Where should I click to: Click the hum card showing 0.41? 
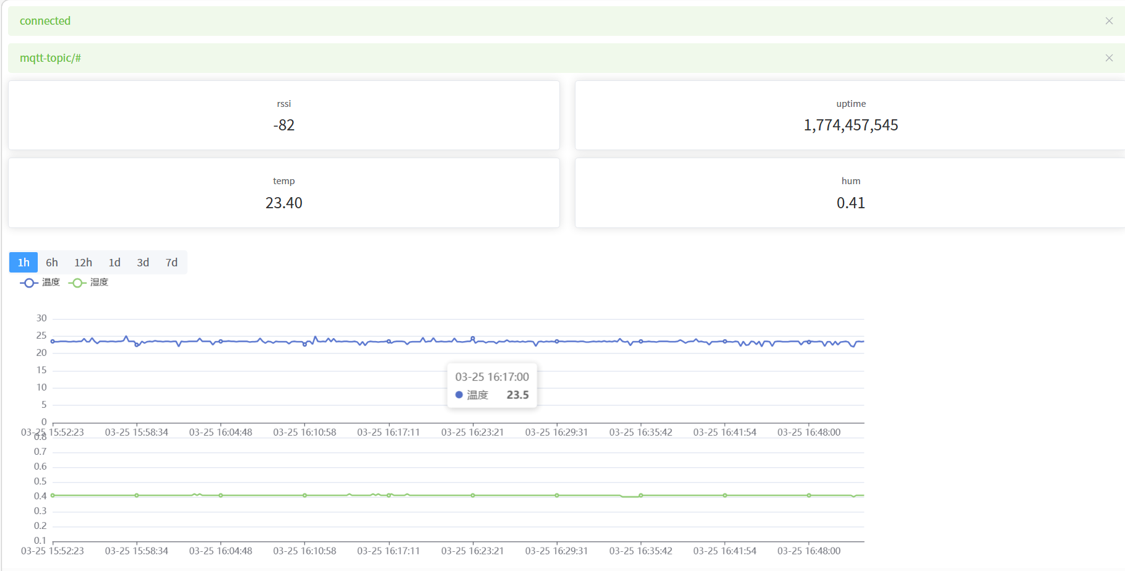(x=850, y=193)
